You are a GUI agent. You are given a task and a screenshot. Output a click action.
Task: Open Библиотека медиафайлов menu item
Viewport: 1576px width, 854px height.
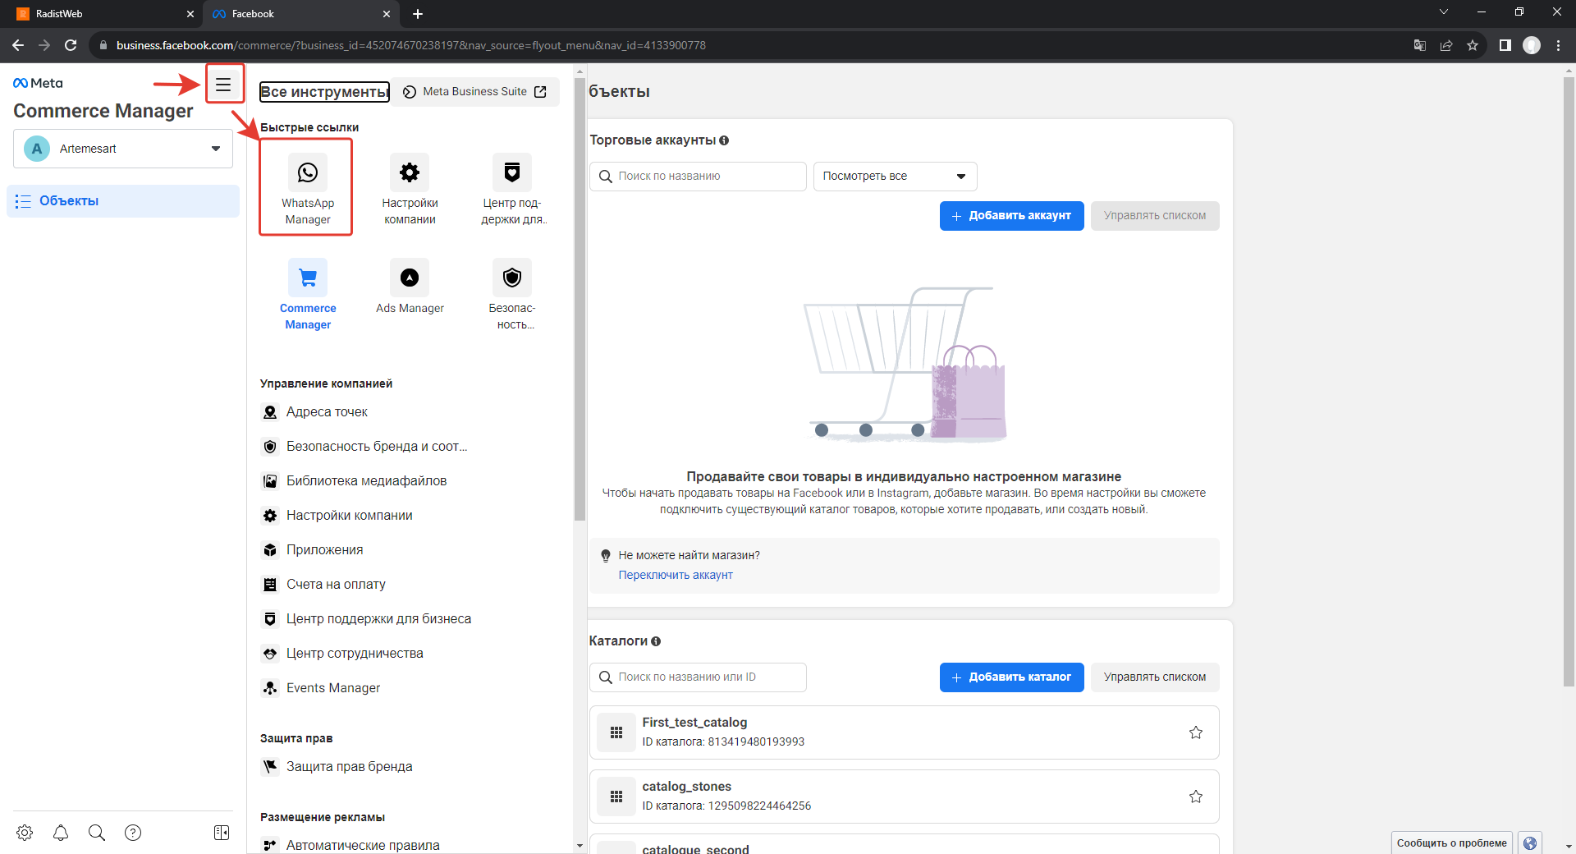(x=354, y=481)
